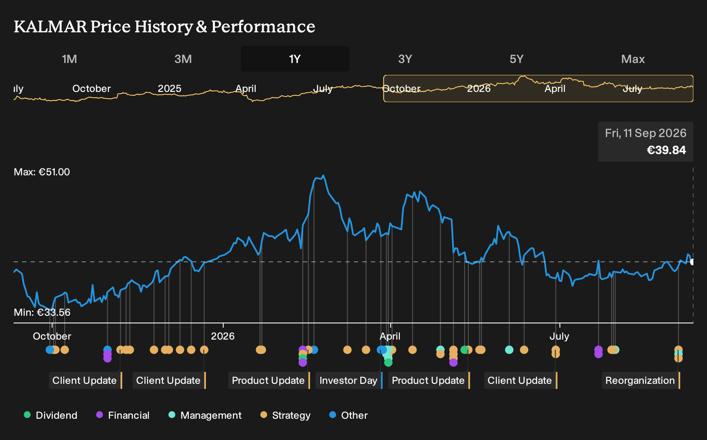Screen dimensions: 707x440
Task: Click the €39.84 price in the tooltip
Action: [666, 150]
